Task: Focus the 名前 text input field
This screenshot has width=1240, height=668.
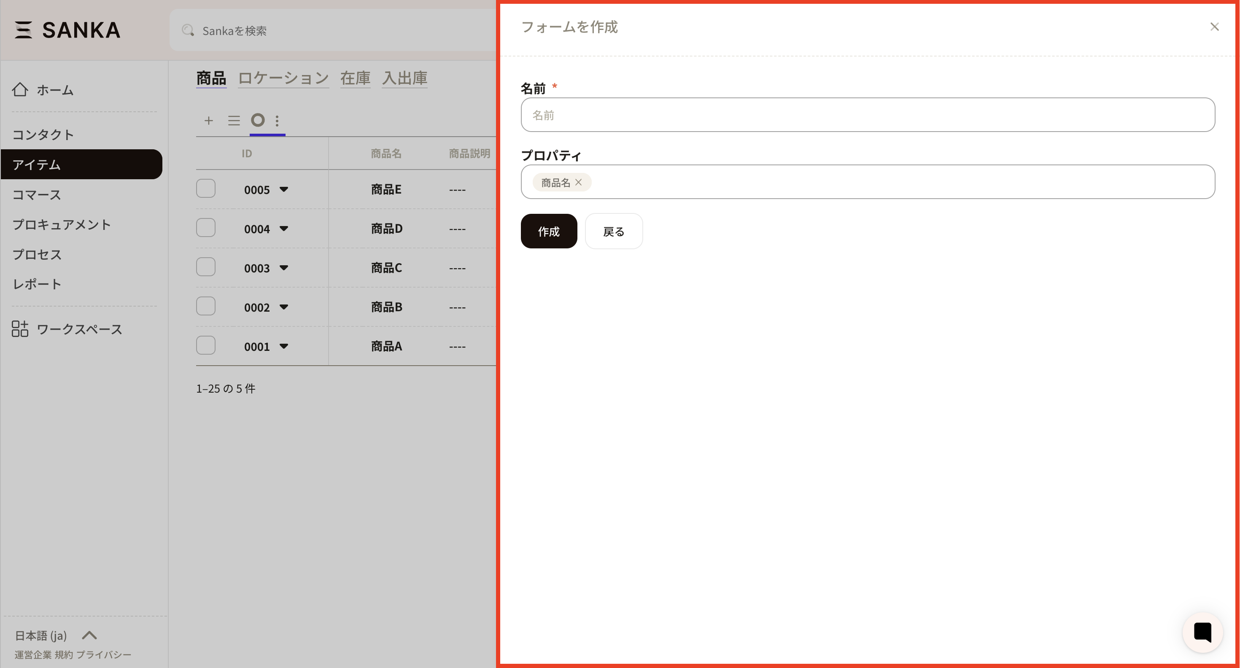Action: 868,115
